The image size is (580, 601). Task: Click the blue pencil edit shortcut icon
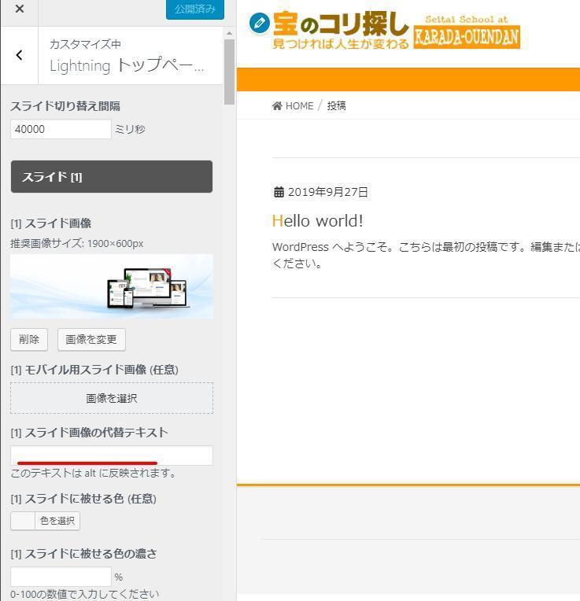coord(260,23)
